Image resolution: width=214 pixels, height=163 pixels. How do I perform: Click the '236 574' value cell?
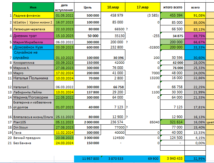(113, 122)
